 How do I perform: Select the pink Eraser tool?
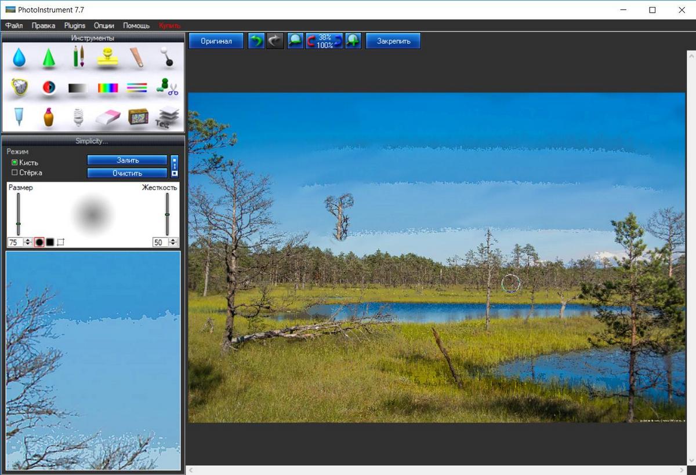coord(108,118)
